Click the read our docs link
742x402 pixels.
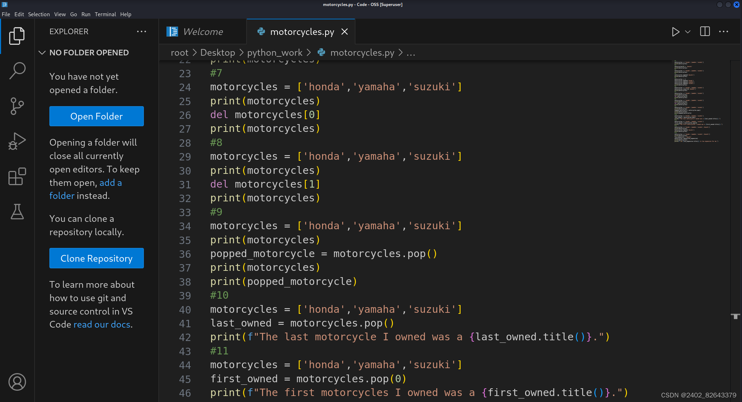click(102, 324)
